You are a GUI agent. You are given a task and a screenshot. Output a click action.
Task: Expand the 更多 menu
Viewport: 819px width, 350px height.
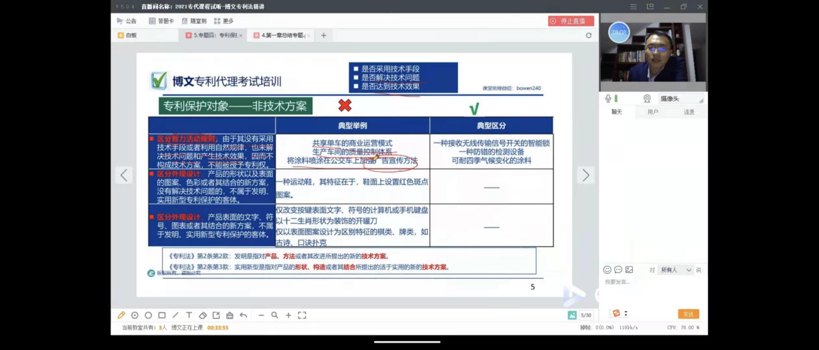click(224, 21)
